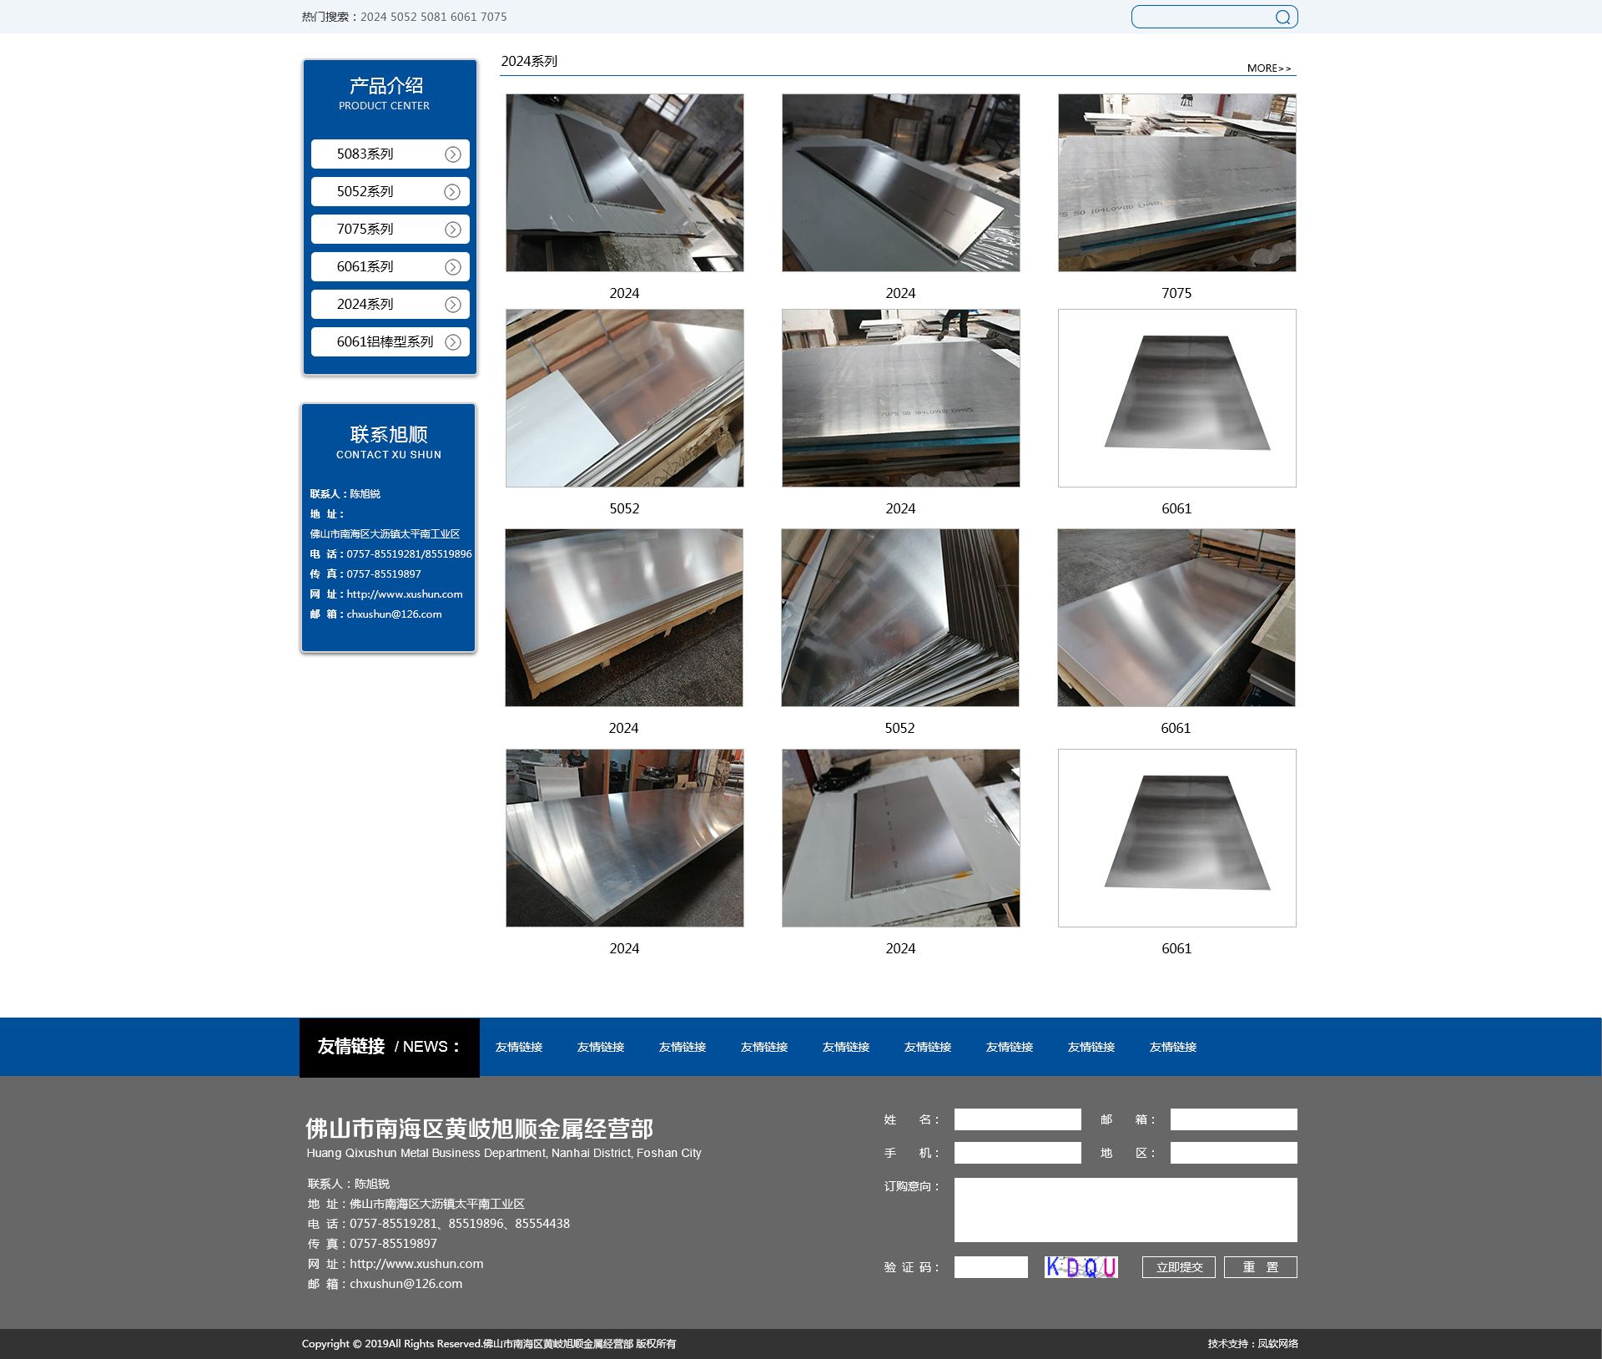This screenshot has height=1359, width=1602.
Task: Select the 6061铝棒型系列 menu item
Action: click(385, 342)
